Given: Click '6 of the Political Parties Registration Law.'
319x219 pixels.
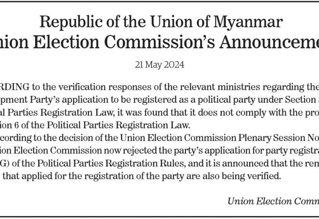Looking at the screenshot, I should (x=102, y=125).
